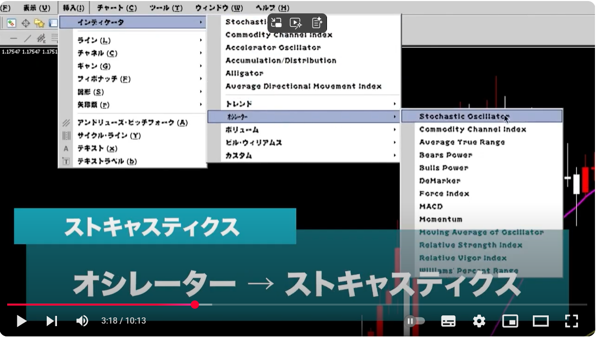Open the Navigator folder-with-star icon
The image size is (597, 340).
pos(39,23)
